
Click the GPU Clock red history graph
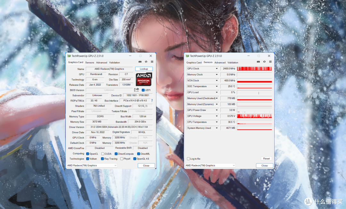tap(254, 69)
